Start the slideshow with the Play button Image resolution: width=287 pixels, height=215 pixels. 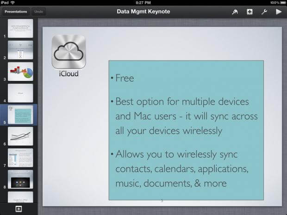point(279,12)
